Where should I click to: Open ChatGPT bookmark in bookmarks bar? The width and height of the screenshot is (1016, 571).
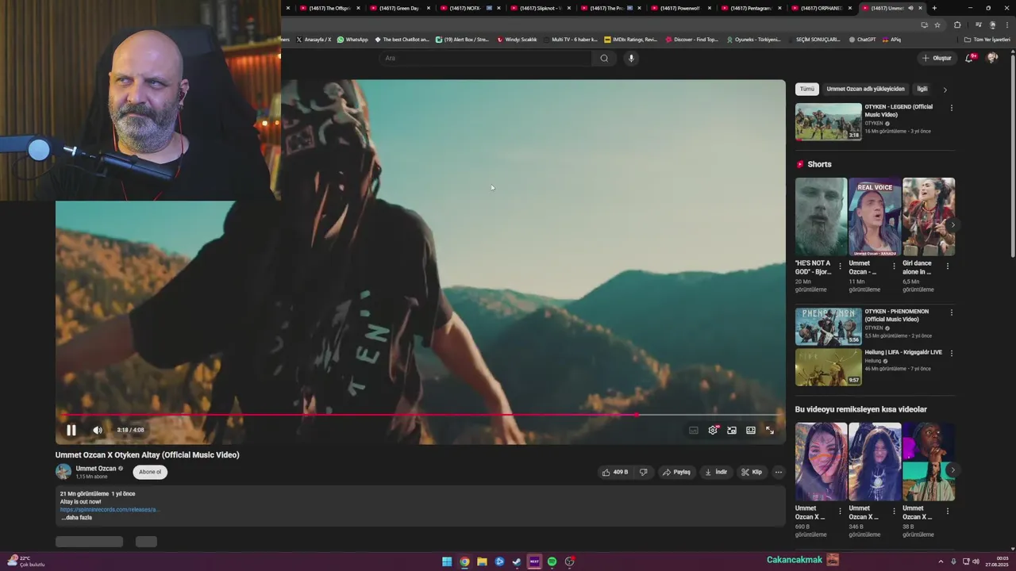coord(862,39)
